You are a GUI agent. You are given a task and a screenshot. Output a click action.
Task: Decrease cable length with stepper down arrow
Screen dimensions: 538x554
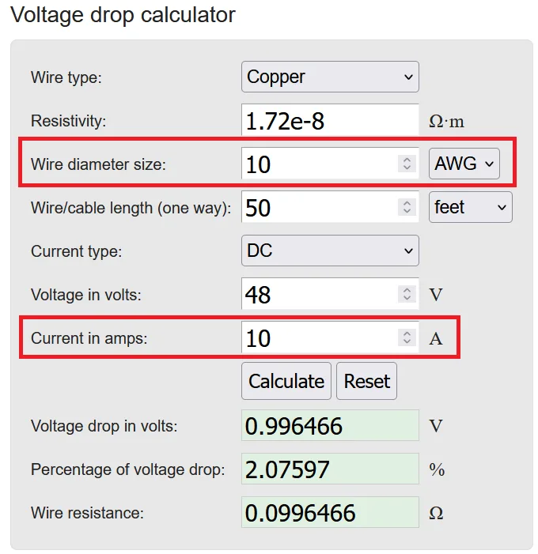click(407, 212)
